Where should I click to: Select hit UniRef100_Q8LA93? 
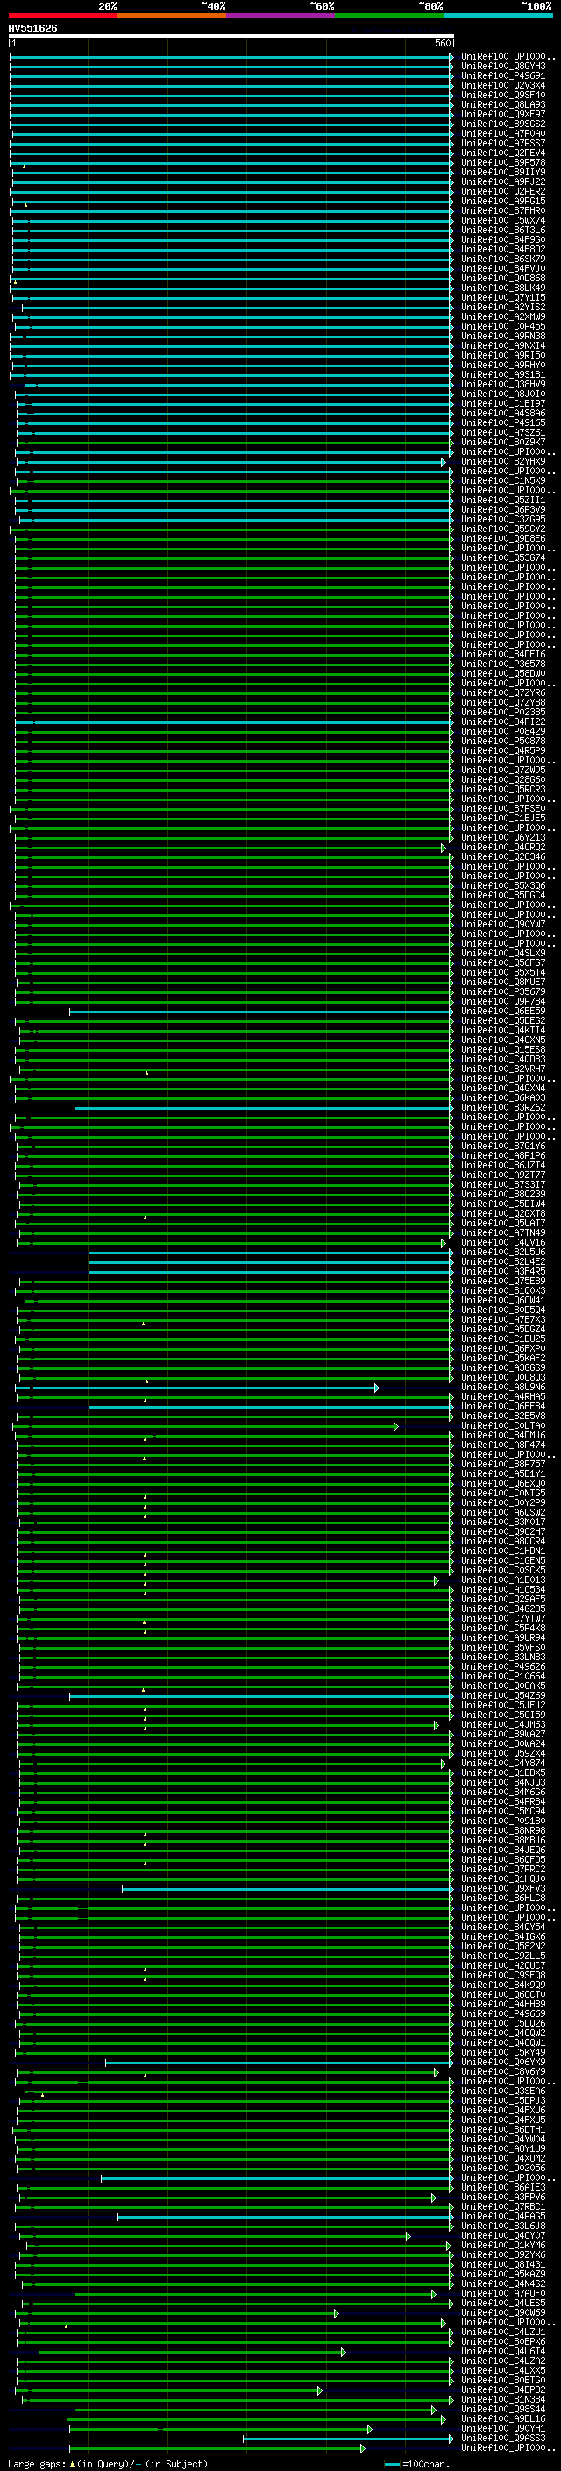503,104
